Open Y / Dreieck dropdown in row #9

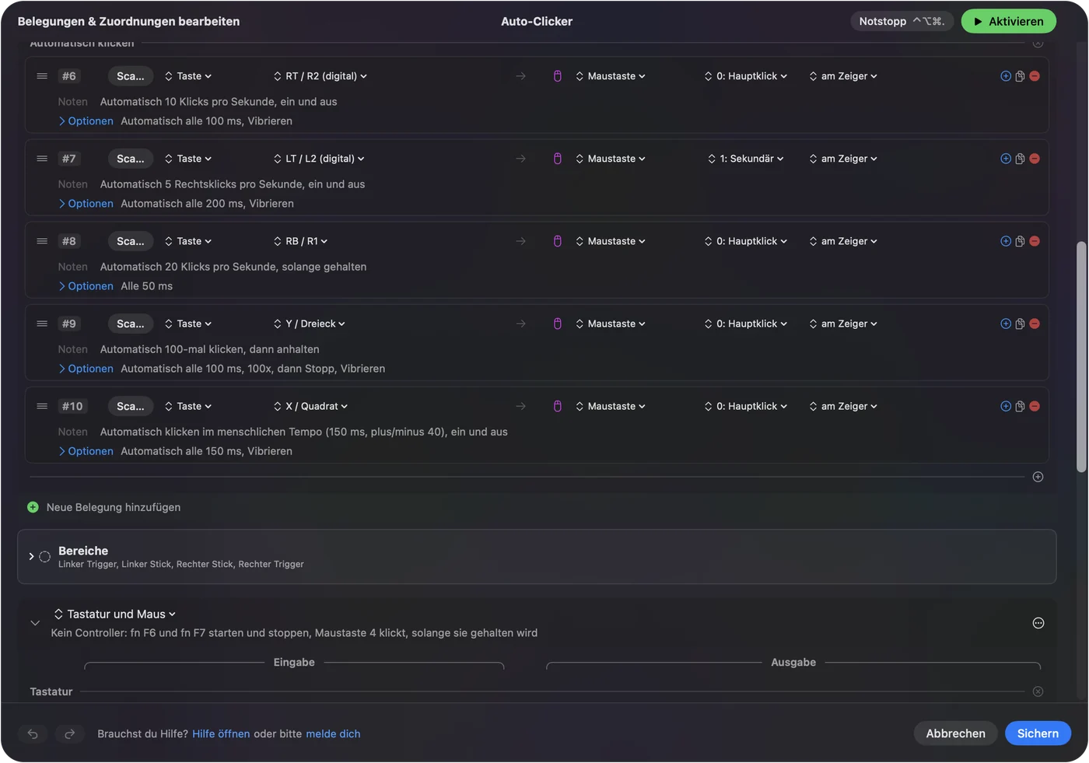(x=310, y=324)
